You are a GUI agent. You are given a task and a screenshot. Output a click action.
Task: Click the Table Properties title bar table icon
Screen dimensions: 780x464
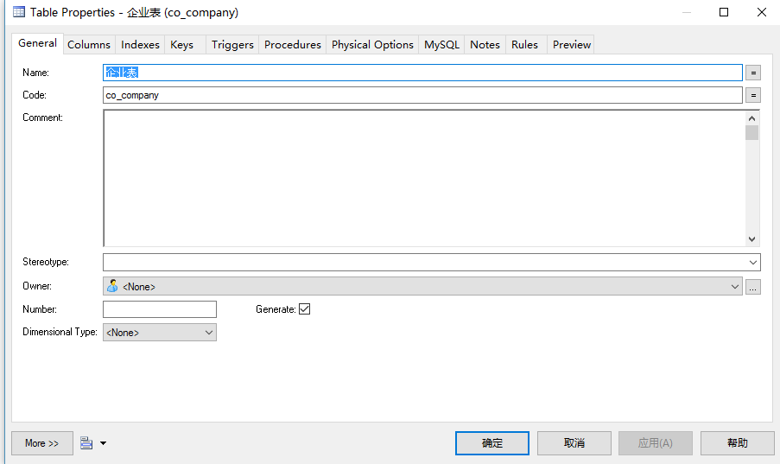19,11
